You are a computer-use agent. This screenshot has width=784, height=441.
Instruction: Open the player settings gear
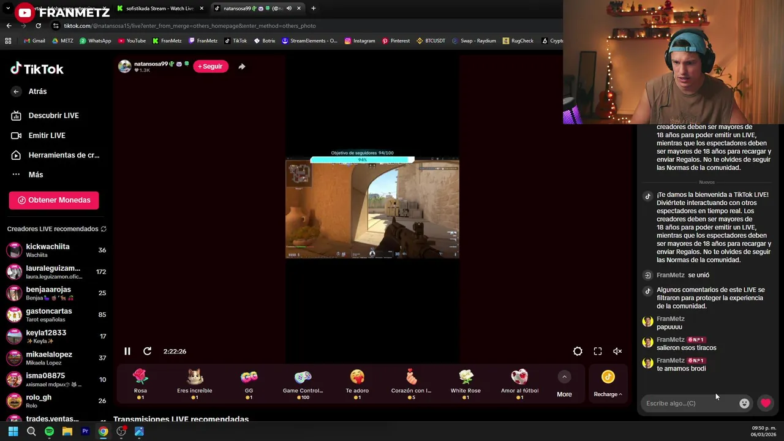(x=578, y=351)
